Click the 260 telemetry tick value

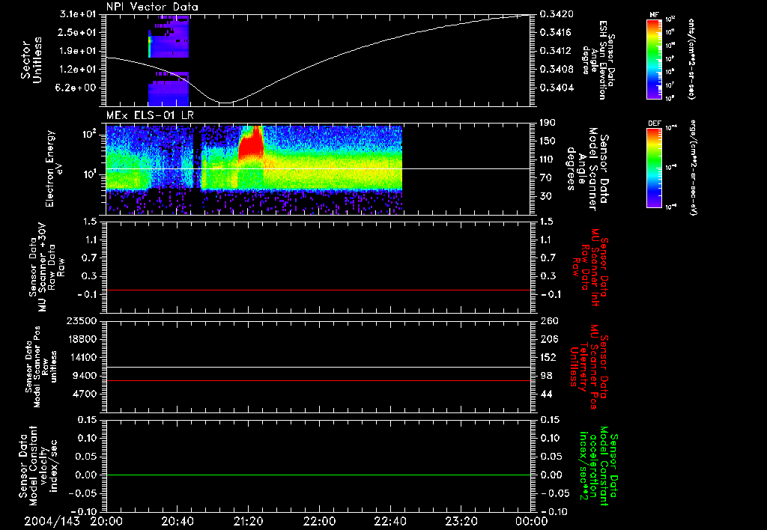(x=549, y=320)
